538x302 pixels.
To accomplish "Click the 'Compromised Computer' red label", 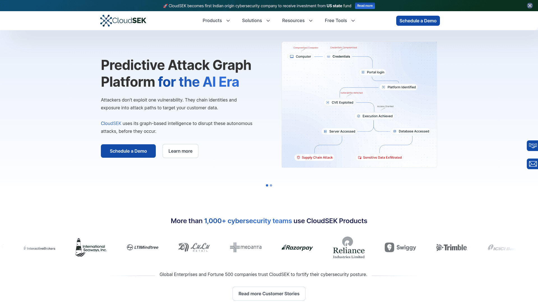I will coord(306,48).
